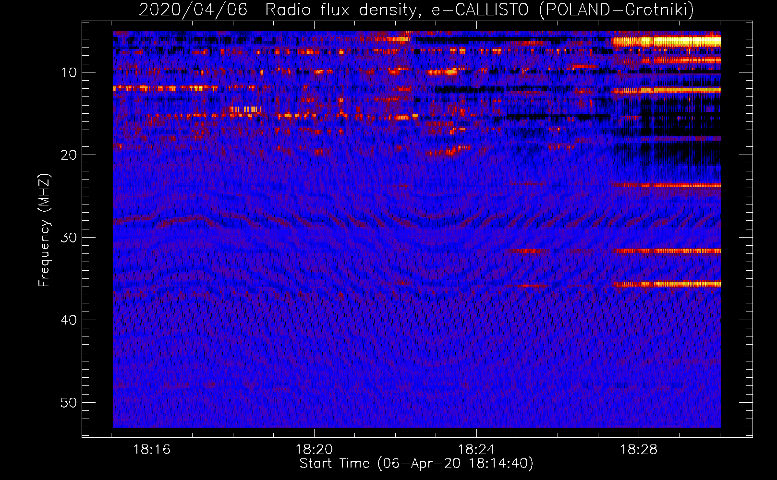Viewport: 777px width, 480px height.
Task: Click the 20 frequency tick label
Action: point(69,155)
